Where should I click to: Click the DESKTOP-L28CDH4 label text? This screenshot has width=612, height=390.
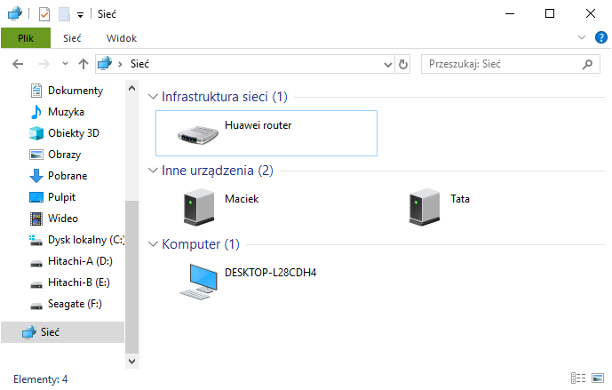tap(271, 273)
